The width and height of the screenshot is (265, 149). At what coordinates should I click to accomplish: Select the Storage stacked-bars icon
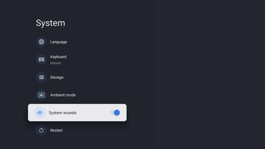coord(41,77)
